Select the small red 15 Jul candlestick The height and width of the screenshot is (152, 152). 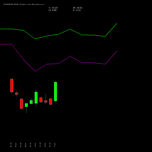tap(46, 101)
